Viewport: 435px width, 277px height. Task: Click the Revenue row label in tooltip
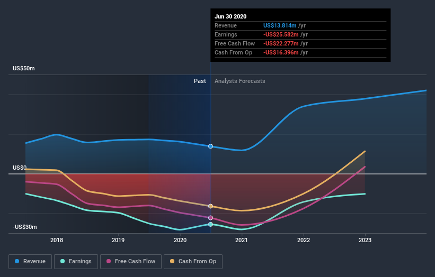coord(226,25)
